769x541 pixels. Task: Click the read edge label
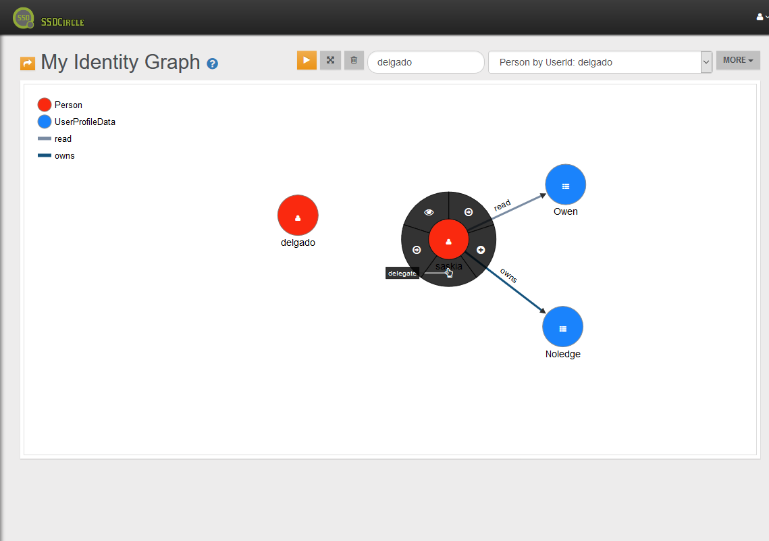coord(502,205)
